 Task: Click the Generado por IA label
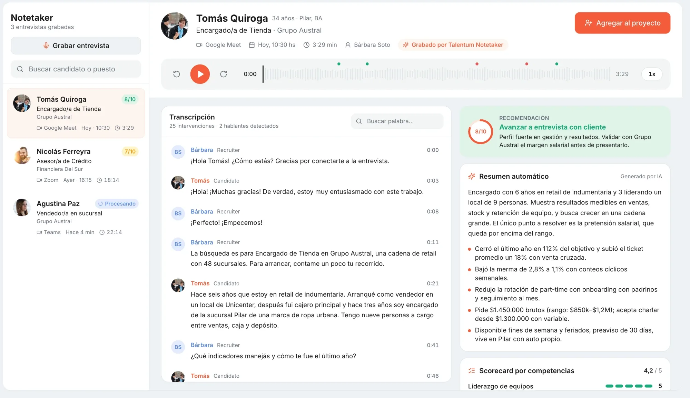(x=641, y=177)
